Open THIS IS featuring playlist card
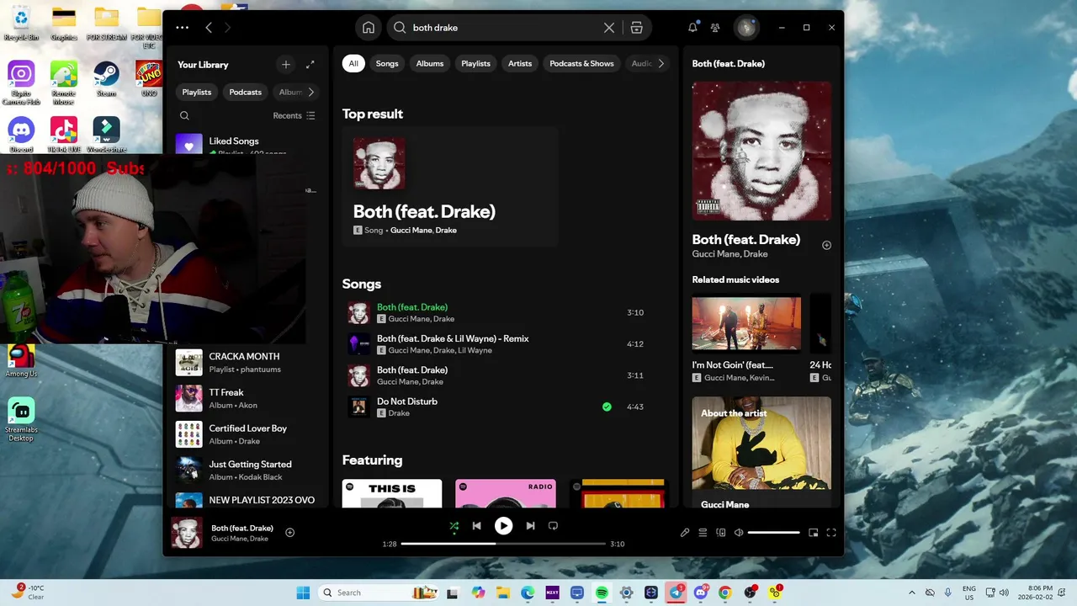This screenshot has width=1077, height=606. coord(392,493)
